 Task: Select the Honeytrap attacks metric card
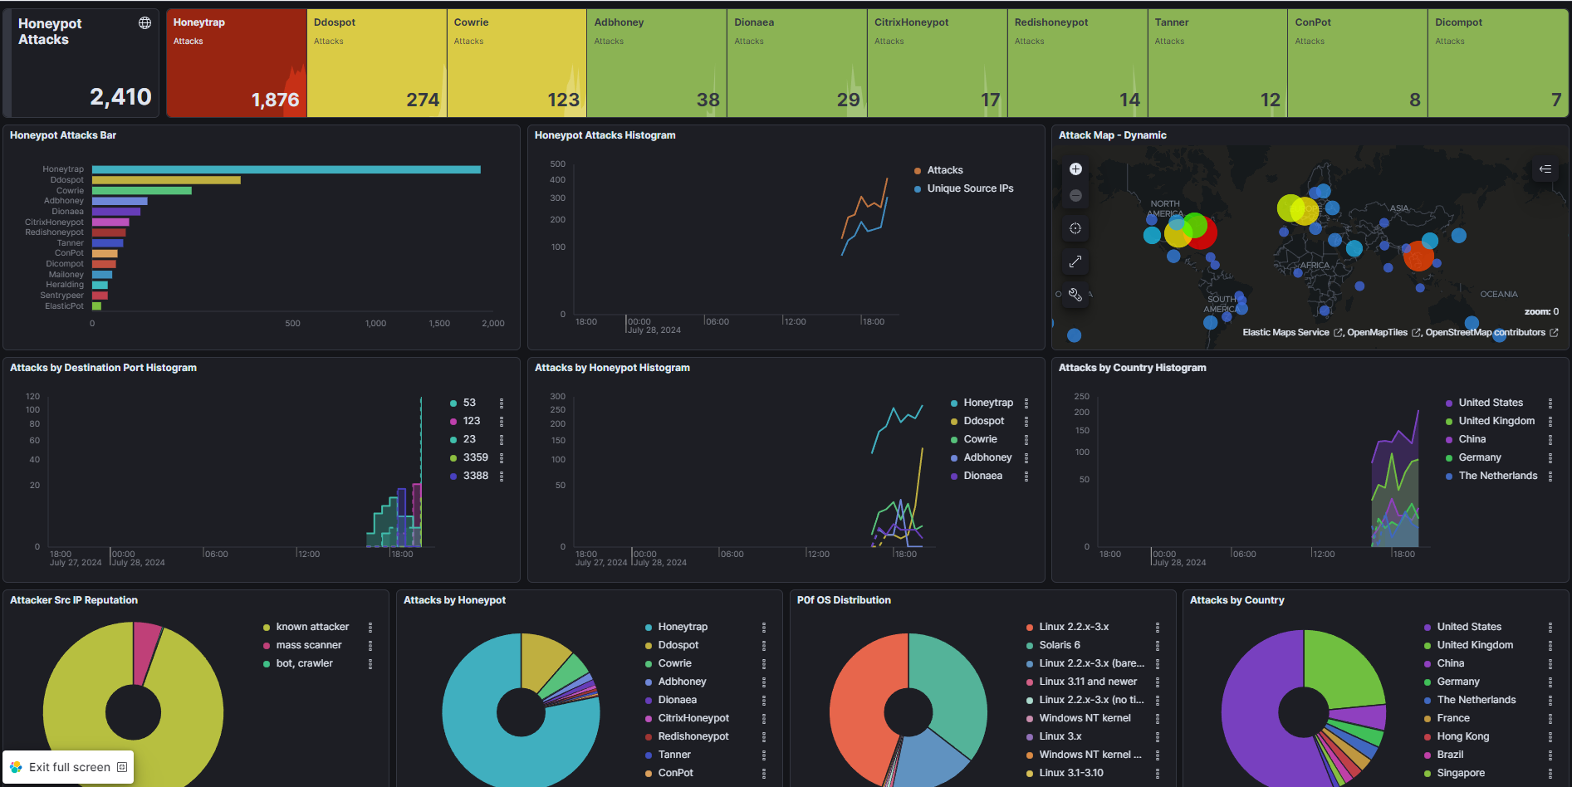[237, 63]
